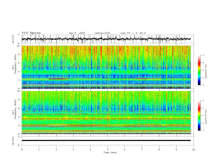
Task: Click the time axis tick label "0"
Action: 22,150
